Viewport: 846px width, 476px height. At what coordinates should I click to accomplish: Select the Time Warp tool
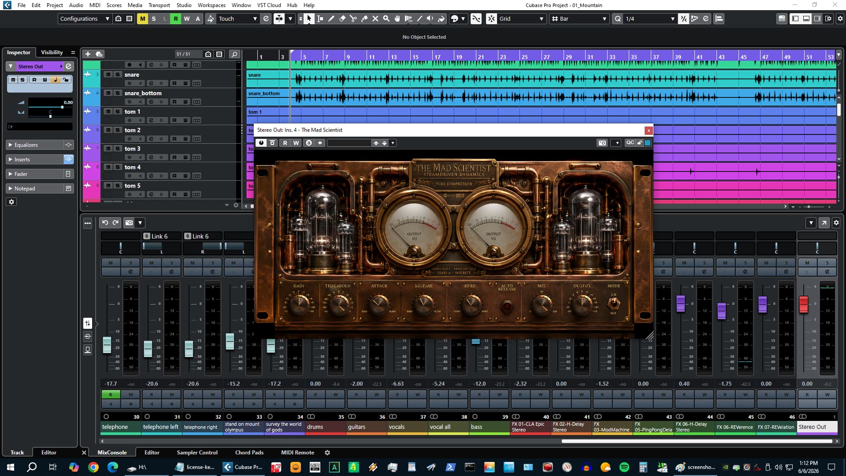tap(408, 19)
